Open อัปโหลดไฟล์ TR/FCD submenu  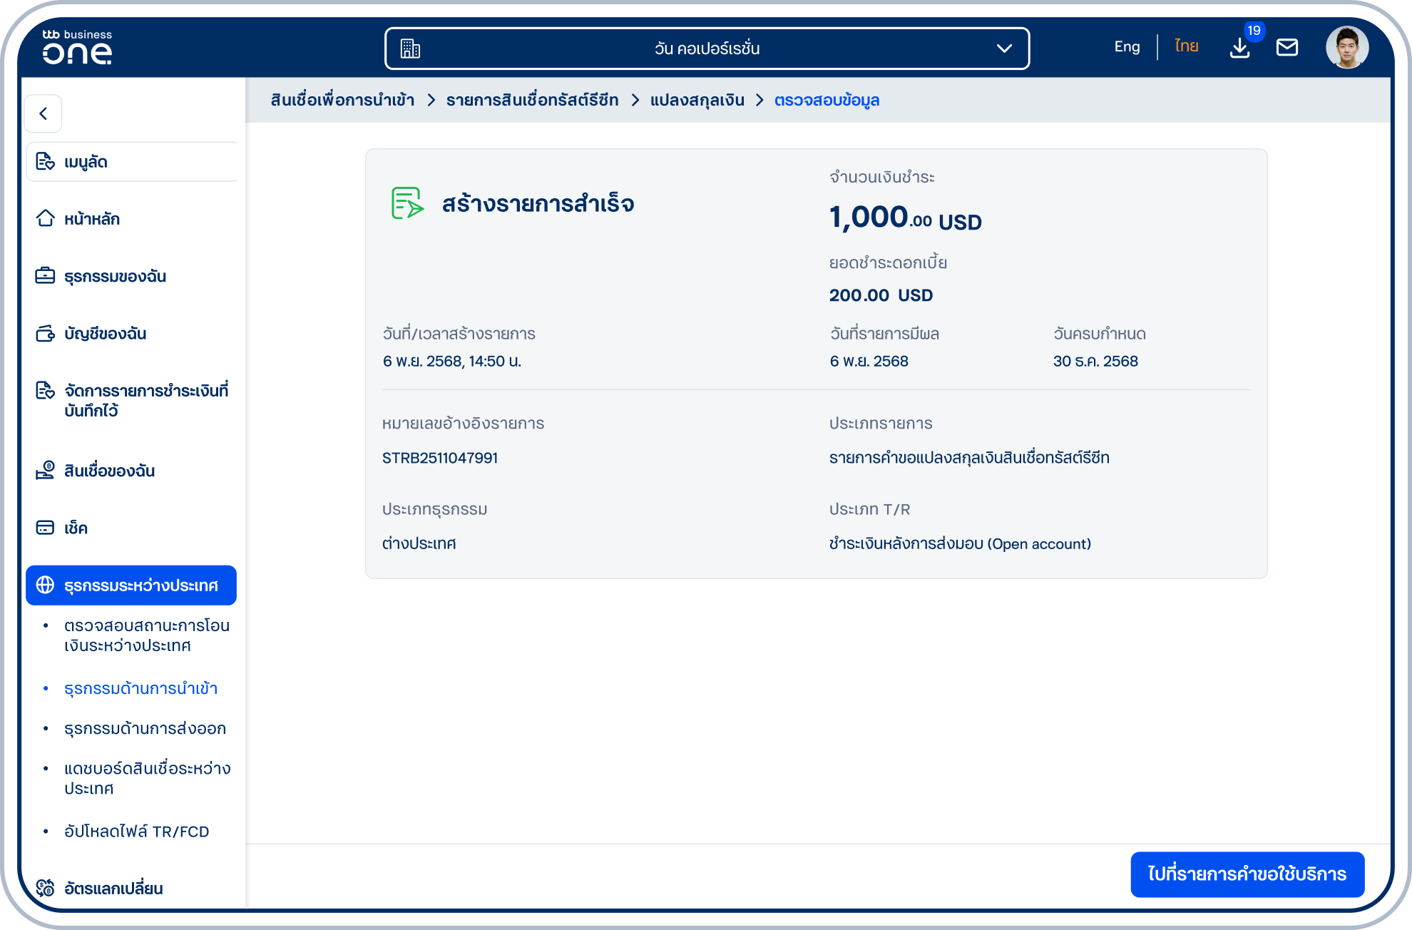click(136, 832)
